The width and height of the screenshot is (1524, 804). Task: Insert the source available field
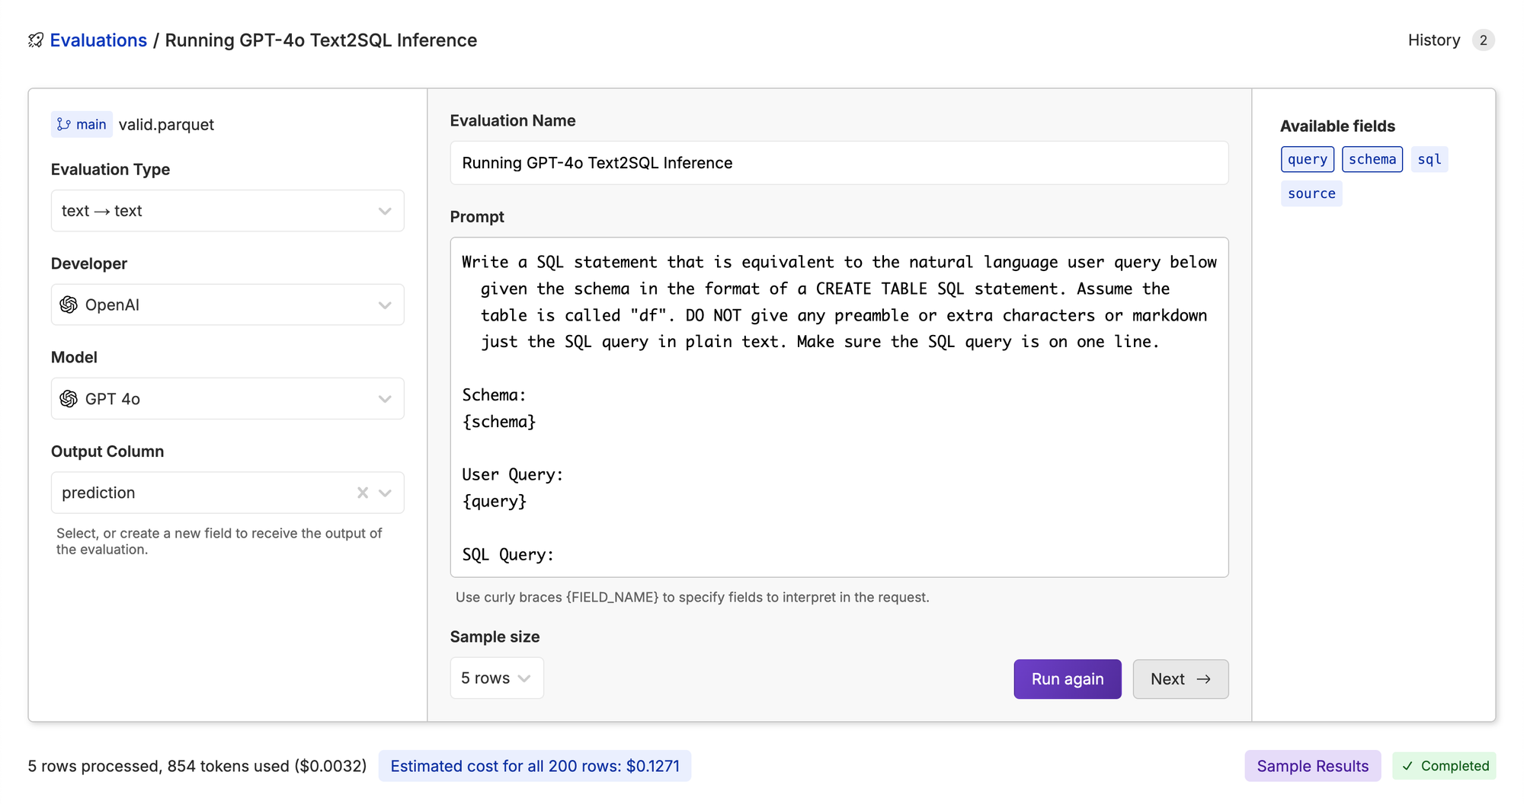1311,193
